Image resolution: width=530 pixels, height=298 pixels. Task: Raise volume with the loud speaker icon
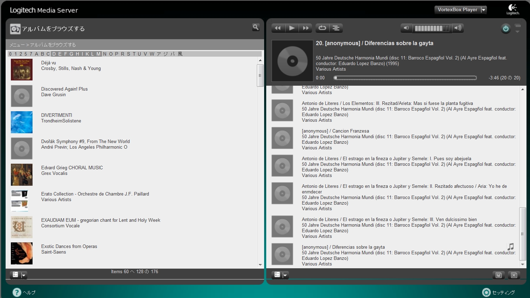click(x=458, y=28)
